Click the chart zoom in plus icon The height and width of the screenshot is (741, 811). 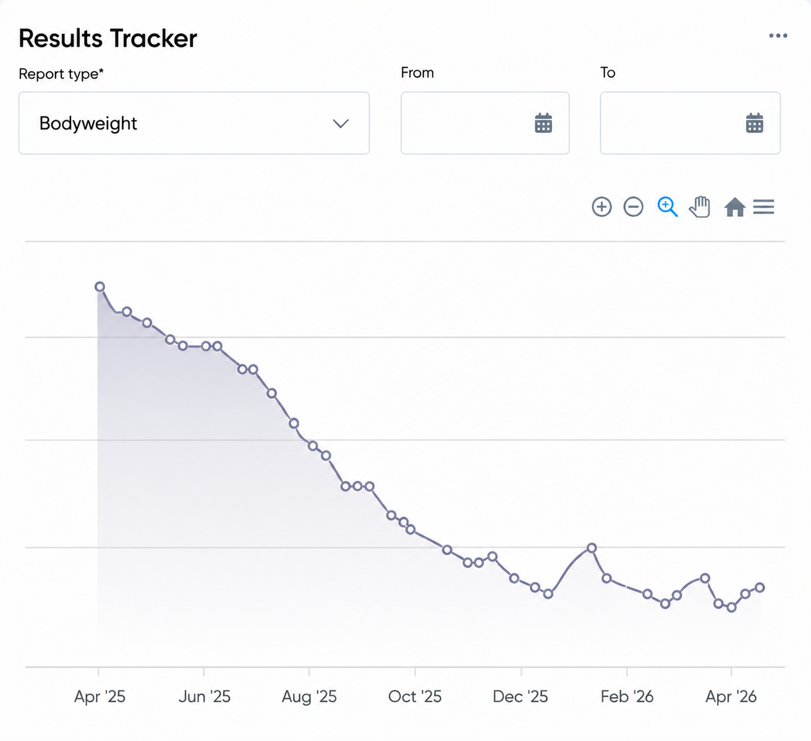click(x=601, y=206)
